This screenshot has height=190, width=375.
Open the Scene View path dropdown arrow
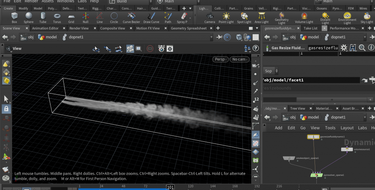click(211, 37)
